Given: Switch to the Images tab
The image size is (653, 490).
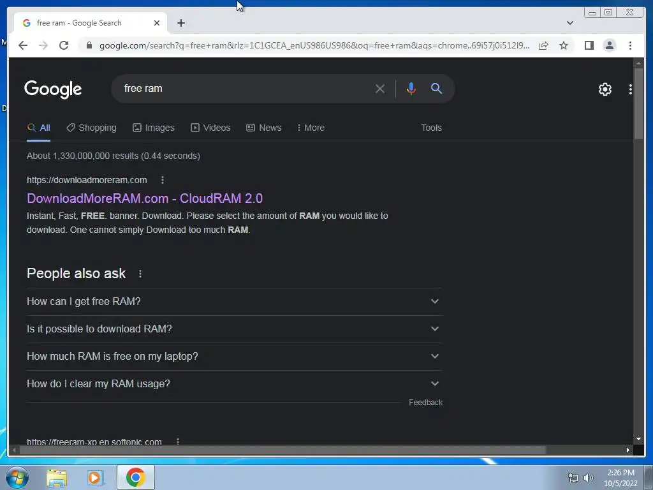Looking at the screenshot, I should tap(154, 128).
